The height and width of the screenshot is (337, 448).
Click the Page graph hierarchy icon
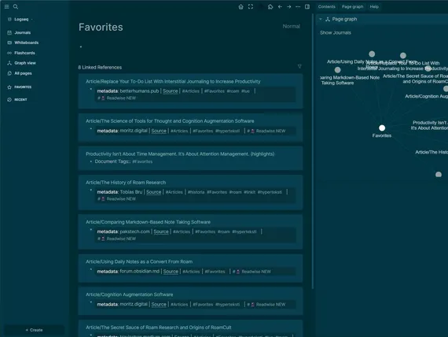click(x=328, y=19)
